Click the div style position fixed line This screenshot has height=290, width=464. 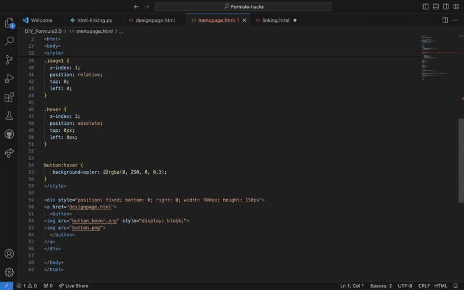tap(154, 200)
